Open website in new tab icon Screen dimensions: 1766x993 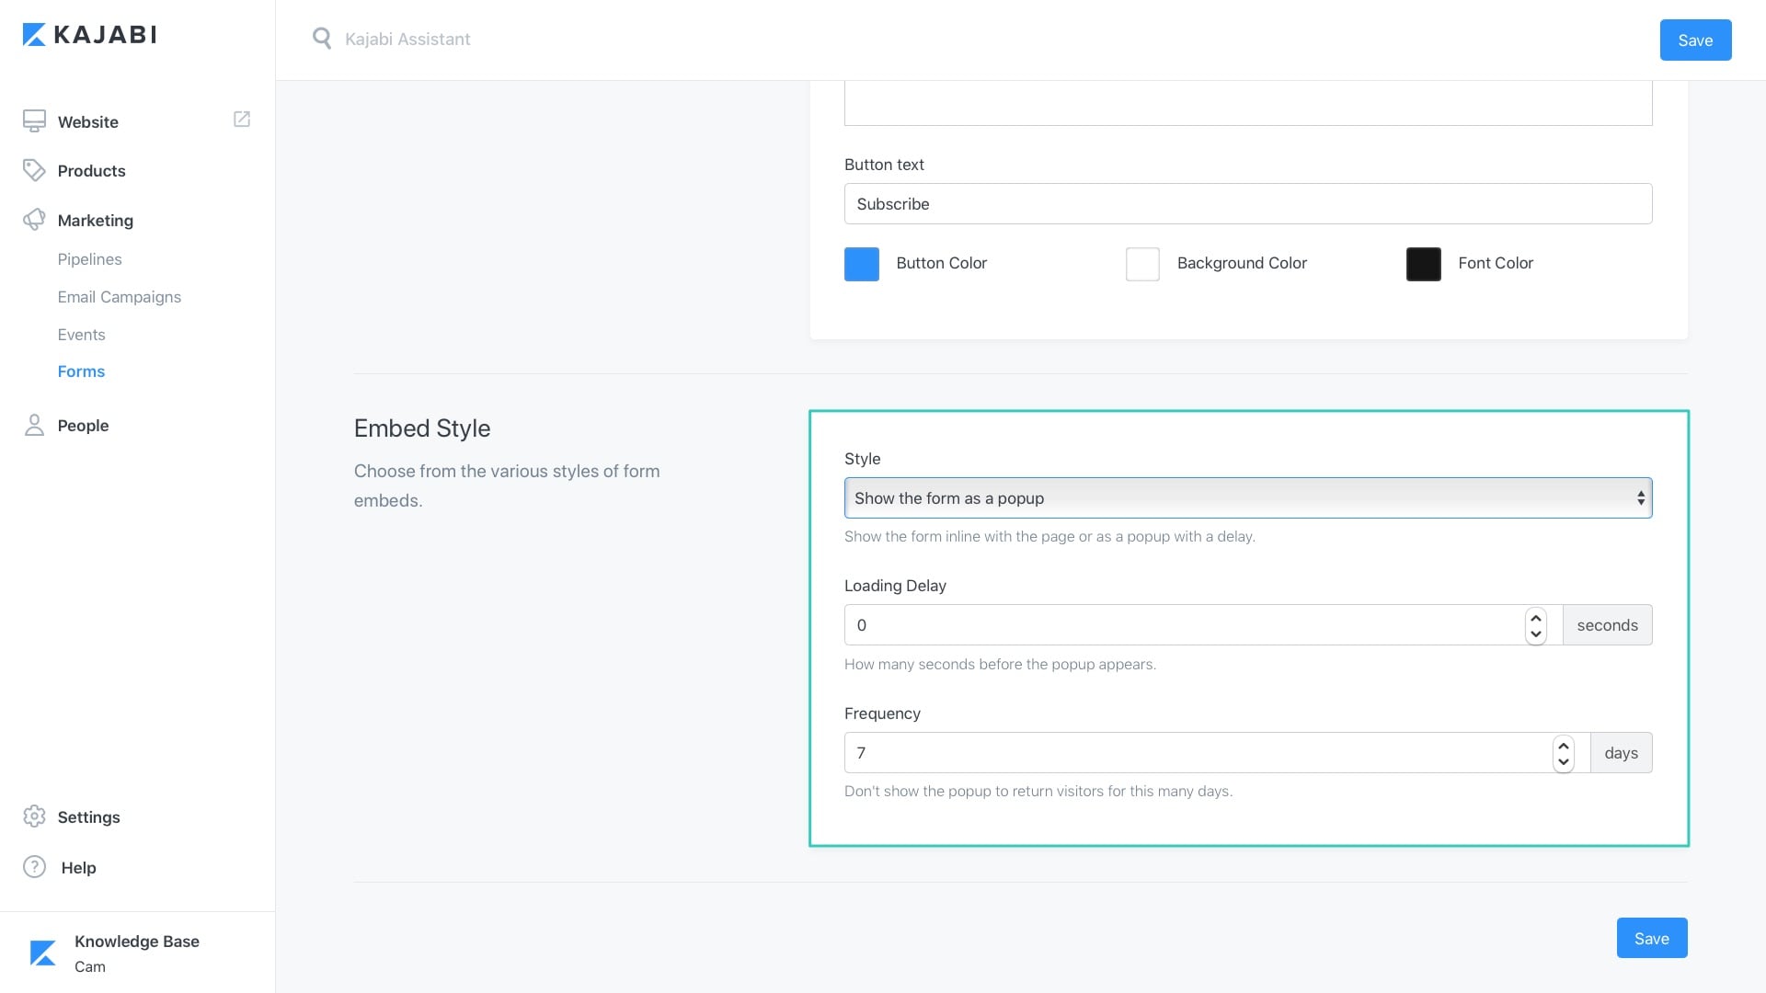tap(242, 120)
